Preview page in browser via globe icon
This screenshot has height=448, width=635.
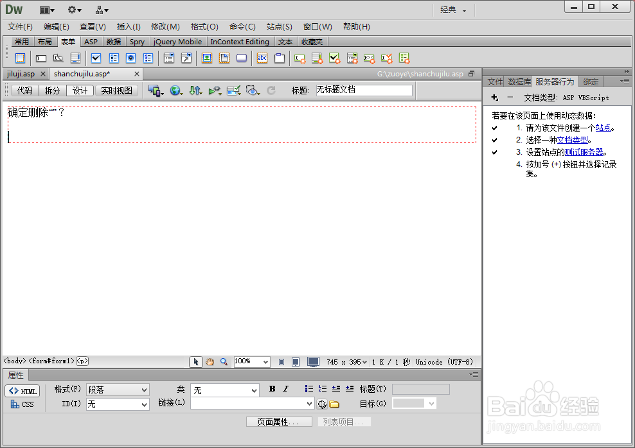175,90
